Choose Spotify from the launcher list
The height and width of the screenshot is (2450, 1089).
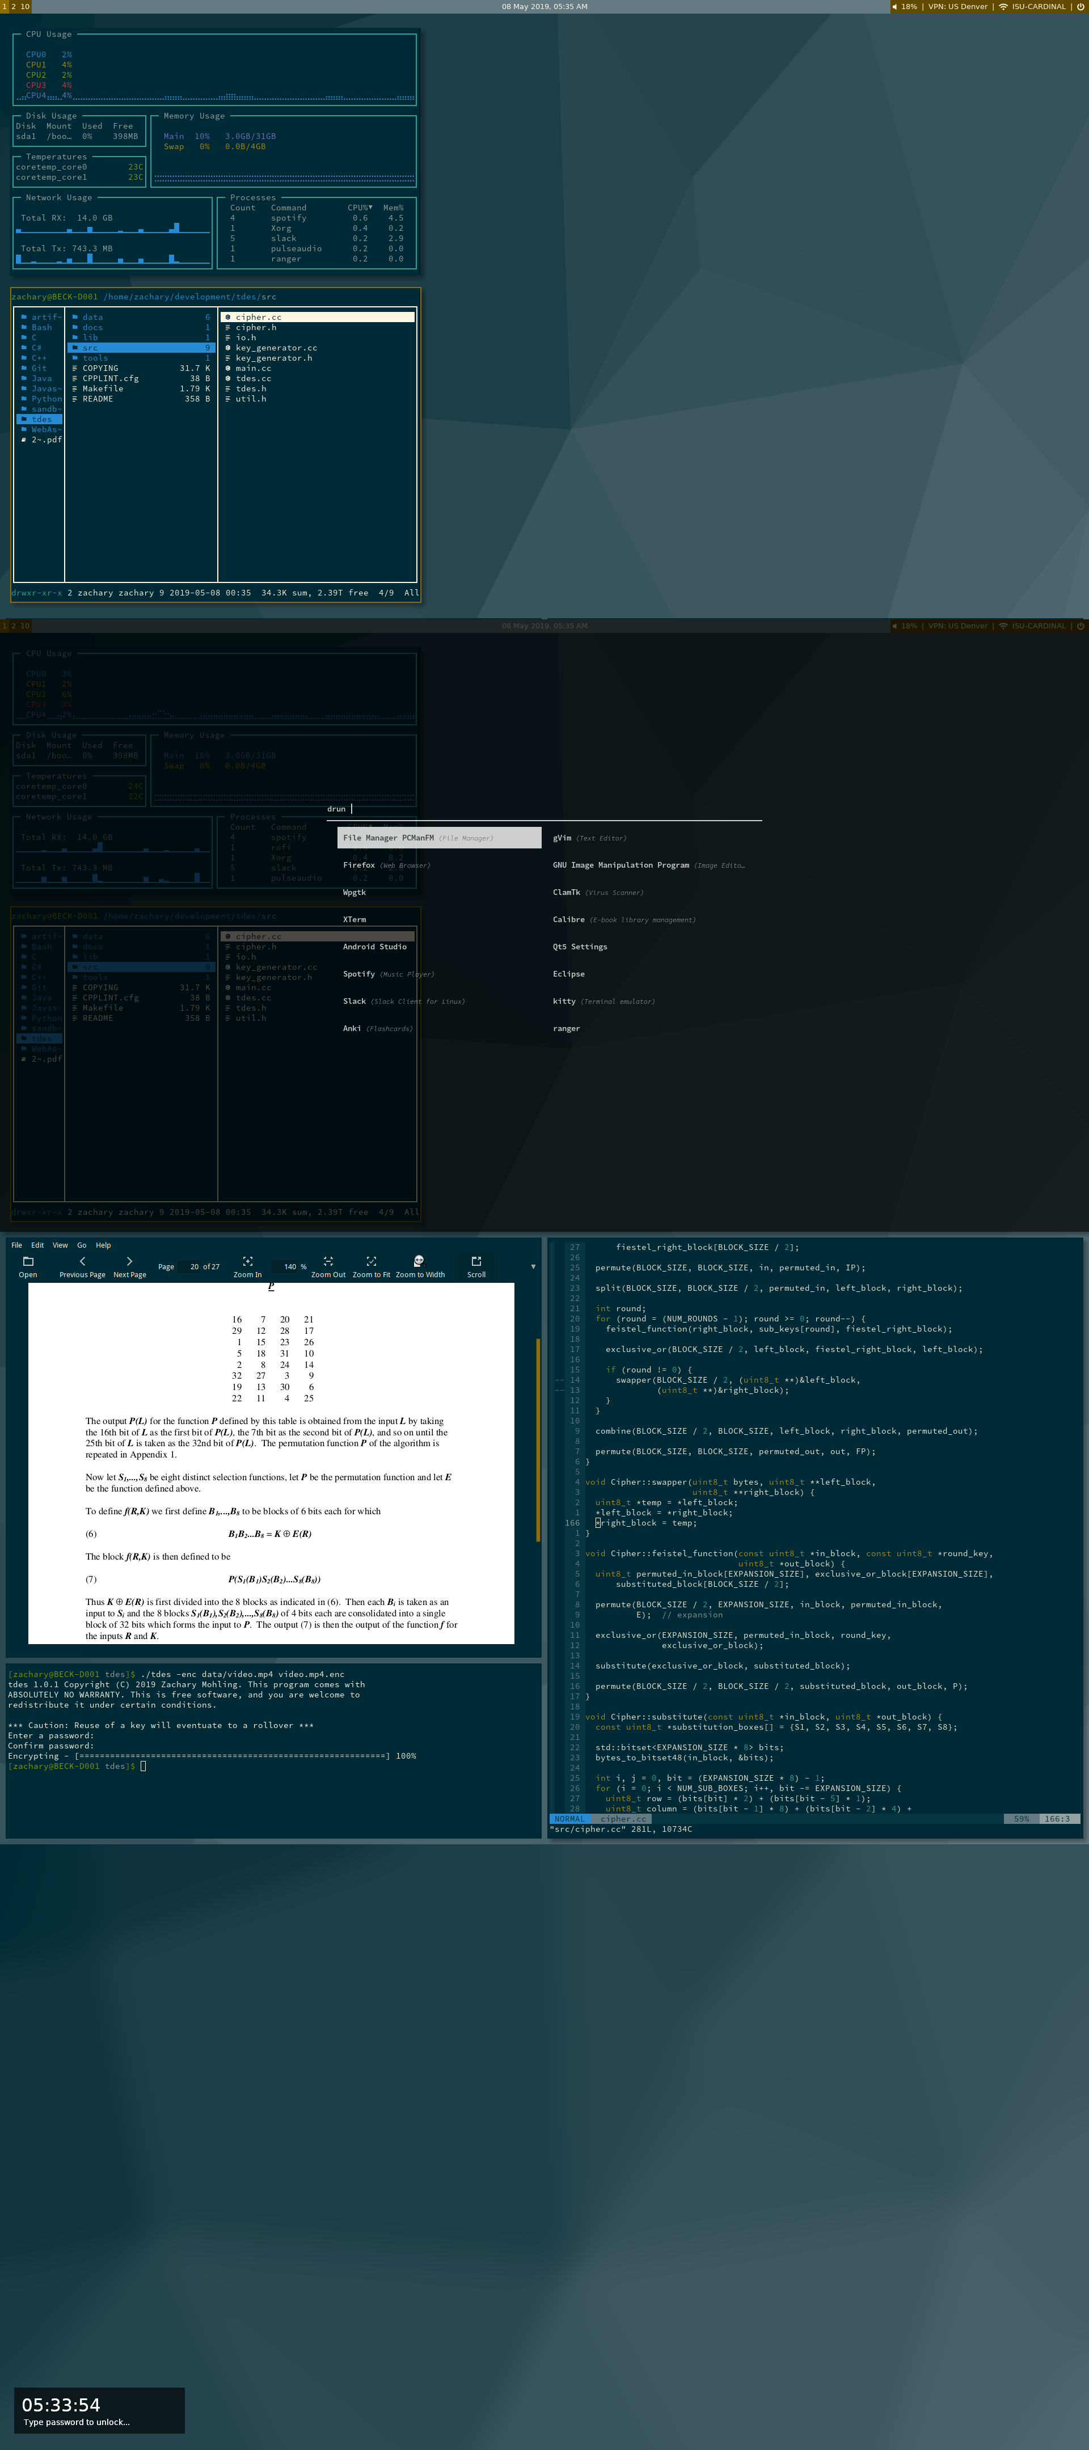(358, 974)
